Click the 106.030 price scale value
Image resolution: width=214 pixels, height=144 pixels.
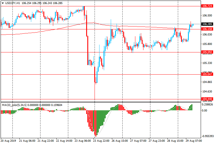pos(207,35)
